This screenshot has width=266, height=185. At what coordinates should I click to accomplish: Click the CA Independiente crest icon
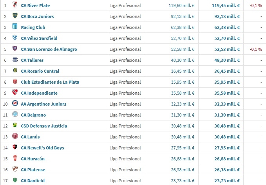15,93
